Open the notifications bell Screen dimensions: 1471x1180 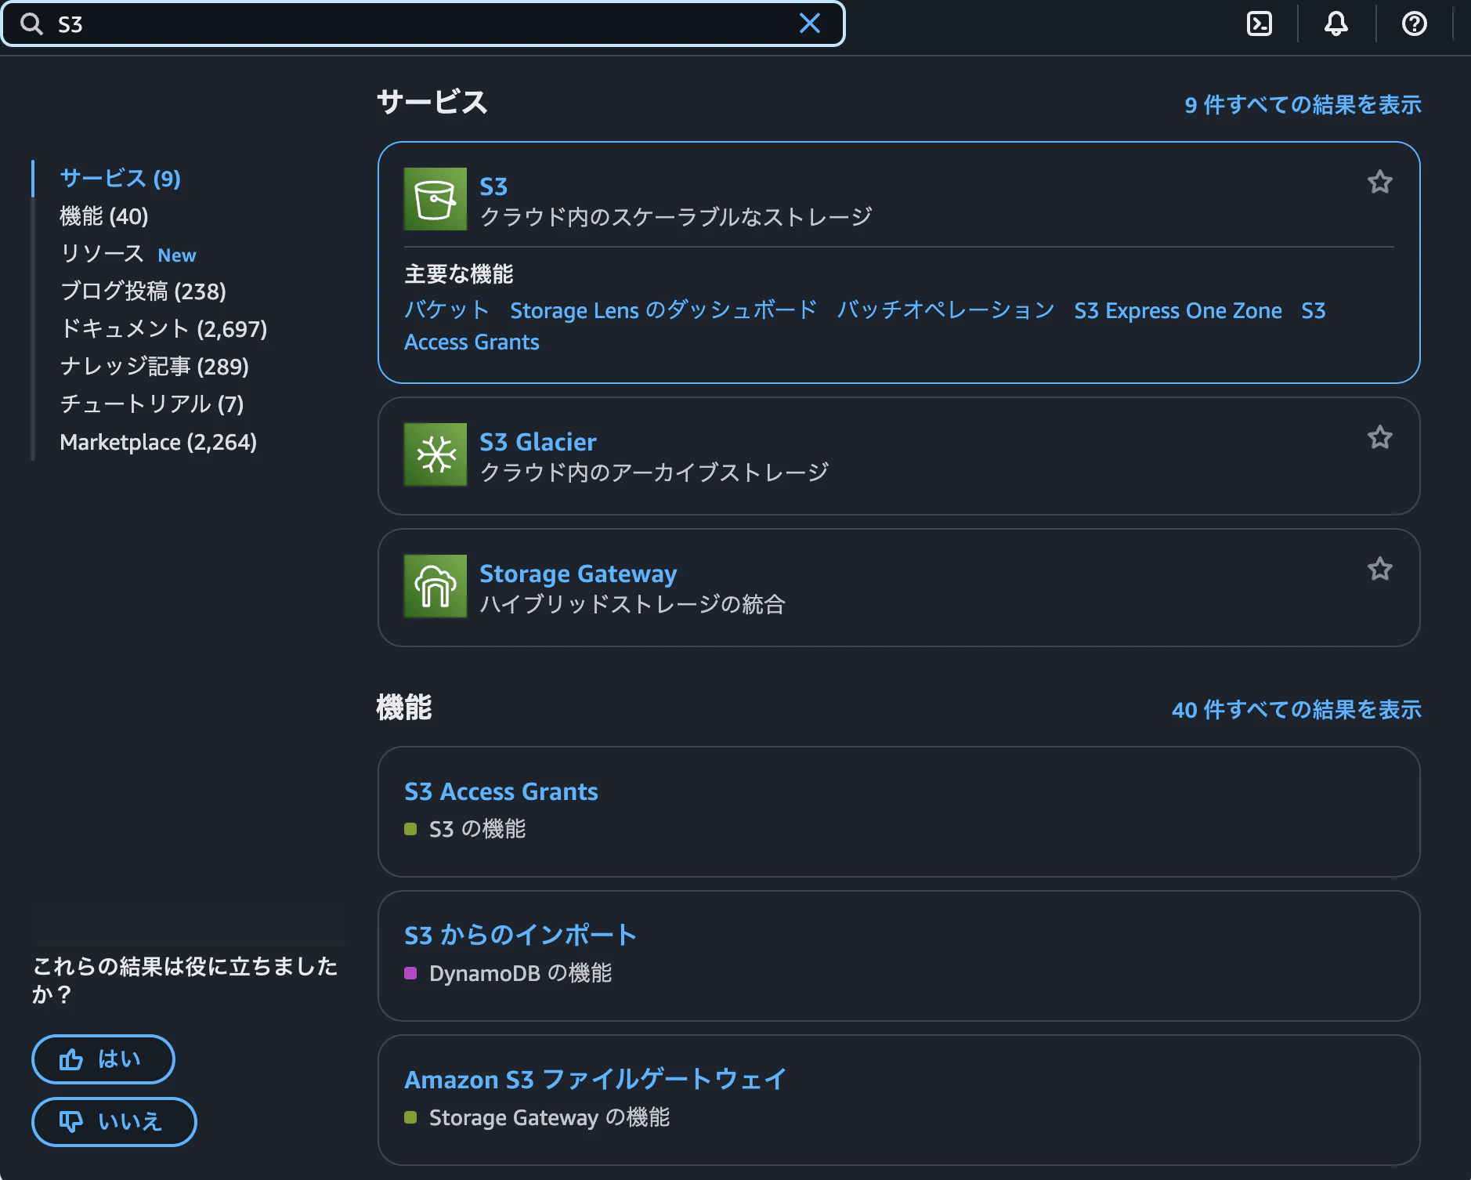coord(1336,24)
